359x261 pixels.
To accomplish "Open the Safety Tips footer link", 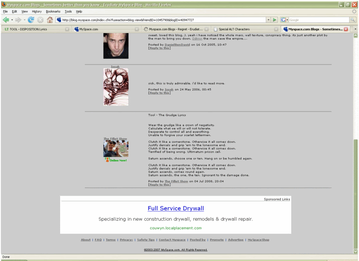I will pos(146,240).
